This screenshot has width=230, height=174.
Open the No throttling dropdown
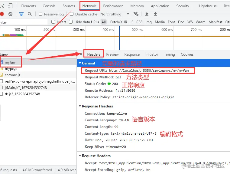click(115, 14)
